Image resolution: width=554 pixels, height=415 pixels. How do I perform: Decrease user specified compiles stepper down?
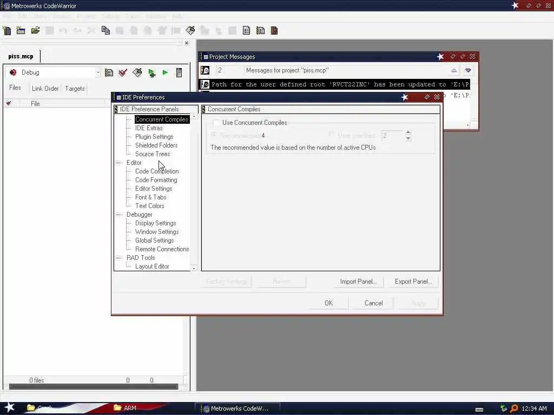408,138
